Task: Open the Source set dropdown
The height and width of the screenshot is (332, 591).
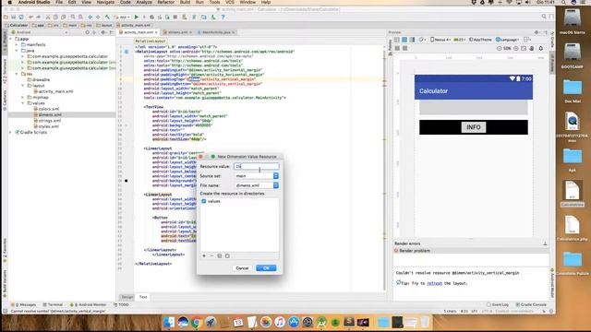Action: click(x=257, y=176)
